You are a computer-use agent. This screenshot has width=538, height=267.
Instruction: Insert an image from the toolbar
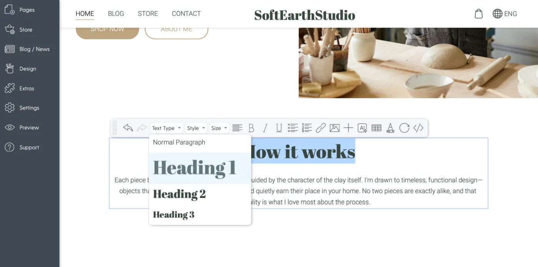tap(335, 128)
